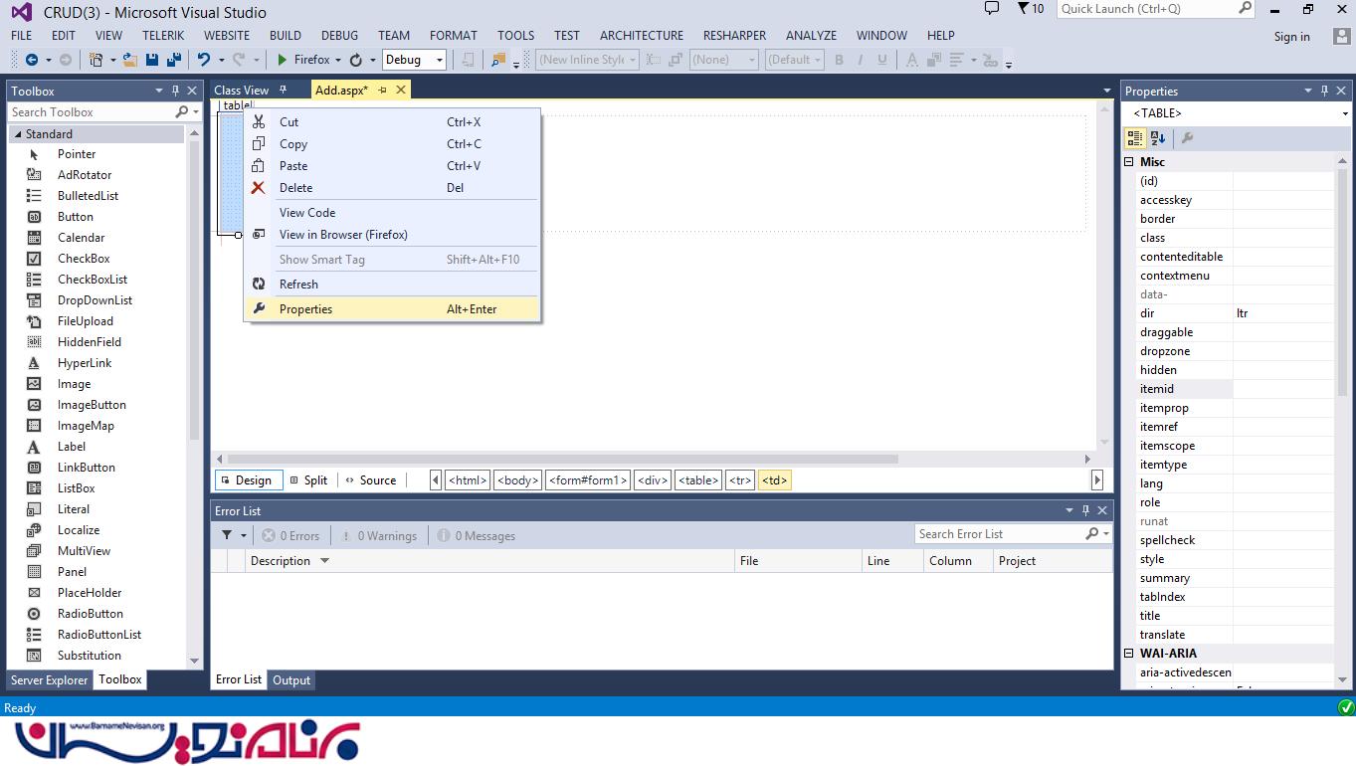This screenshot has width=1356, height=766.
Task: Collapse the Misc property category
Action: 1129,162
